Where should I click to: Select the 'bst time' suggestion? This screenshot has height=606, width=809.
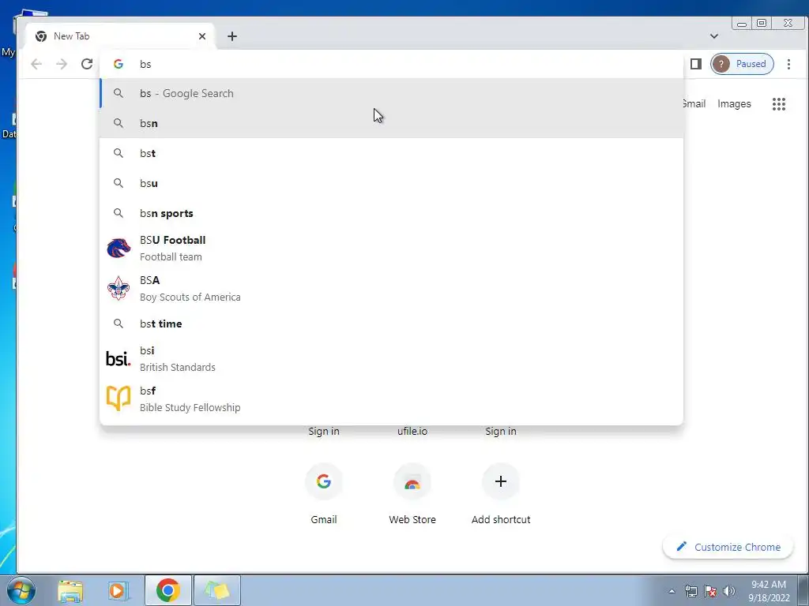click(x=391, y=324)
